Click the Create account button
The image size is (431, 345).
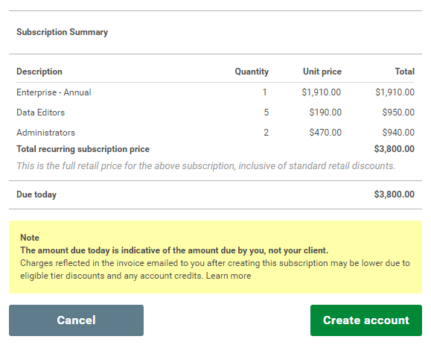365,320
